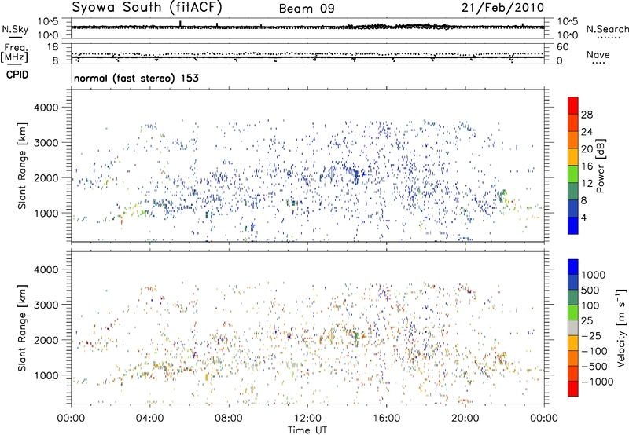Click the '2000' tick in the velocity panel
The width and height of the screenshot is (629, 435).
coord(46,340)
